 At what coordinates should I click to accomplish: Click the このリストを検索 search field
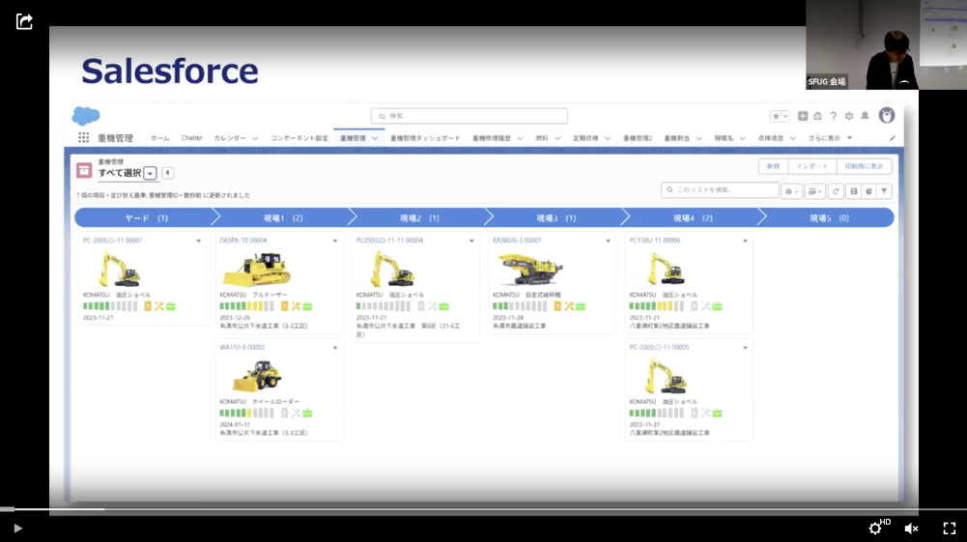pos(720,190)
